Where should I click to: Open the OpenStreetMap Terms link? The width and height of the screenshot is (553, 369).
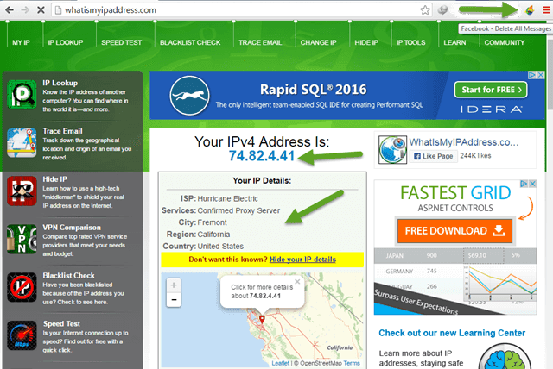click(352, 363)
